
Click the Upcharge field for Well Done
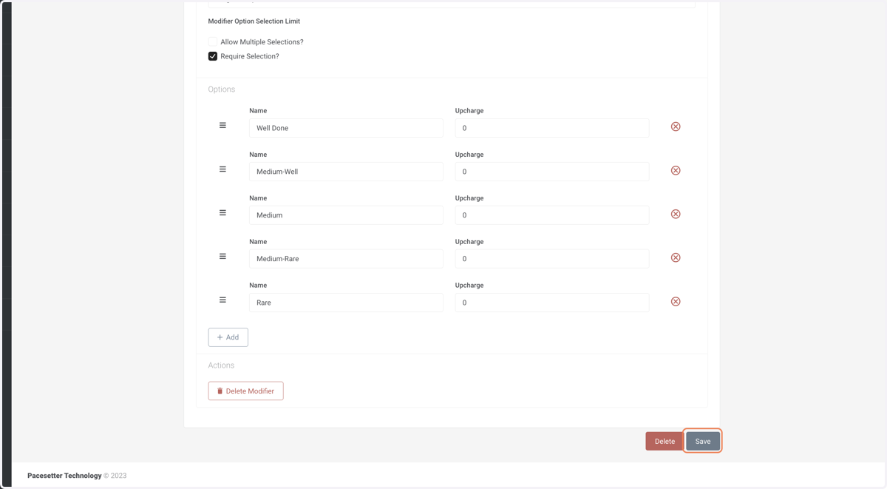pyautogui.click(x=552, y=128)
